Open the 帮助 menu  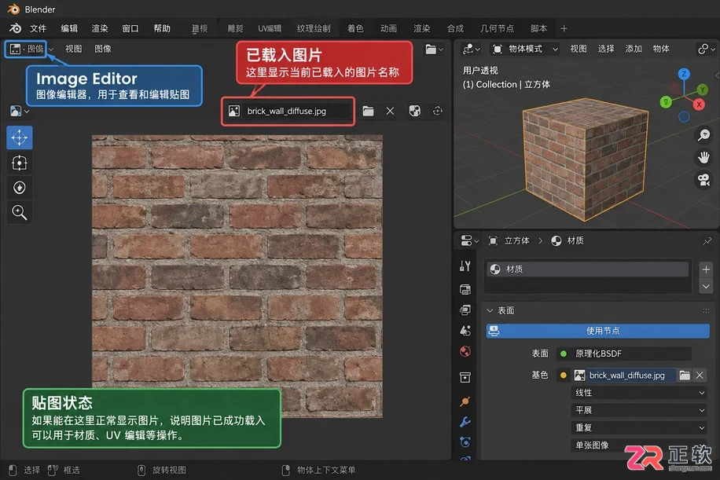pos(162,28)
